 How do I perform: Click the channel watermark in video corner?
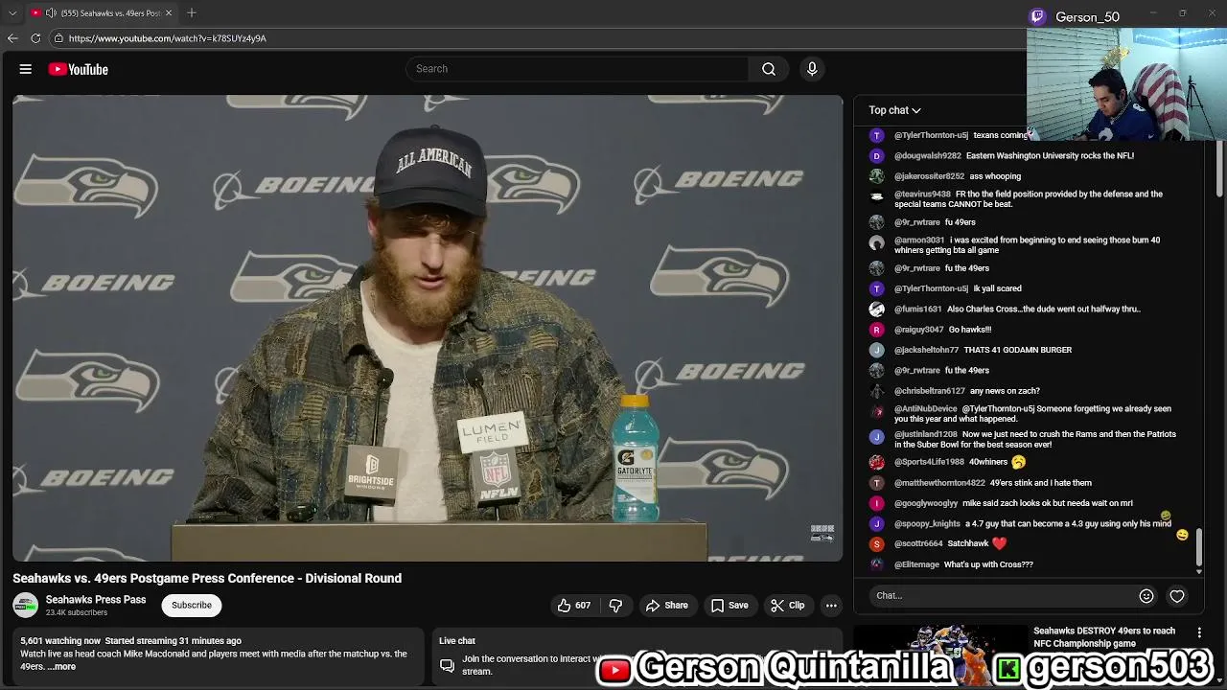coord(822,534)
